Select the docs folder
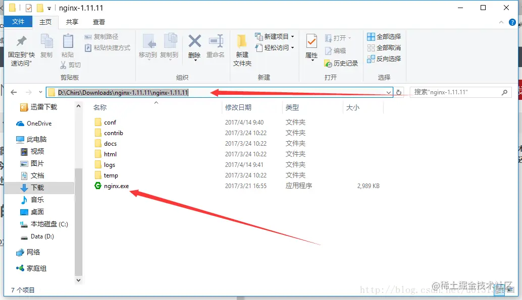522x300 pixels. pos(106,144)
